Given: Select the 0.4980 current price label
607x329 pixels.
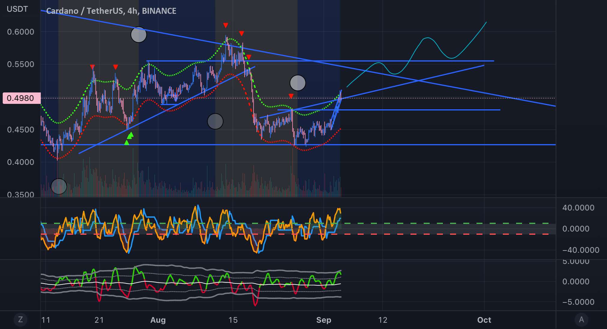Looking at the screenshot, I should (x=22, y=98).
